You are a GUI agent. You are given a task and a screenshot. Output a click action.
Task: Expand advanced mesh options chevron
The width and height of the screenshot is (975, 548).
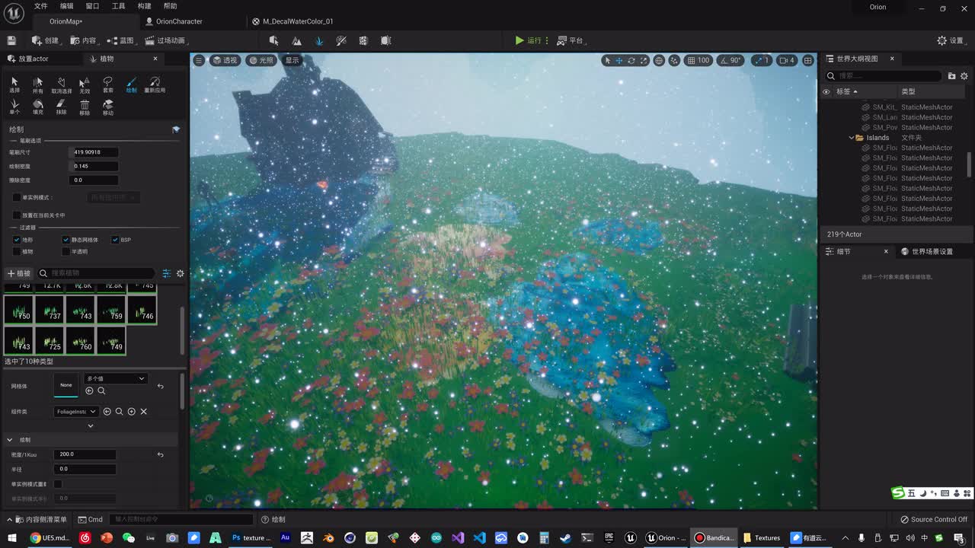[x=91, y=426]
